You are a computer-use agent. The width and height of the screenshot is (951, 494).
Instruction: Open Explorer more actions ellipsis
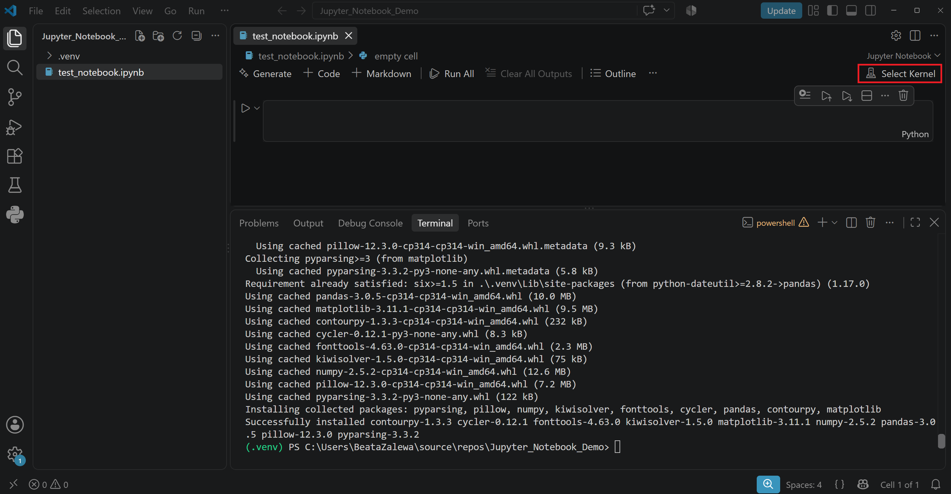215,36
